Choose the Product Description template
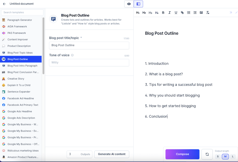This screenshot has width=238, height=162. pyautogui.click(x=21, y=46)
